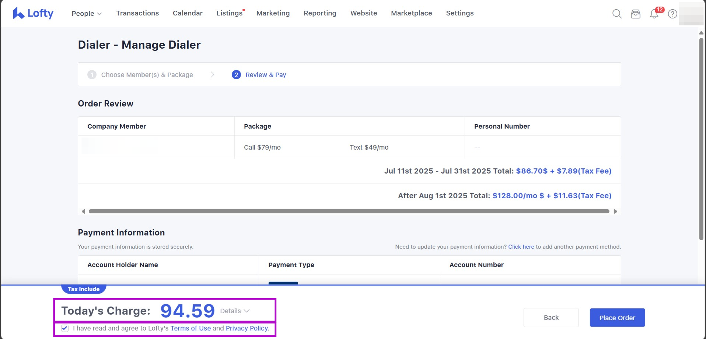Click the Back button

pyautogui.click(x=551, y=318)
